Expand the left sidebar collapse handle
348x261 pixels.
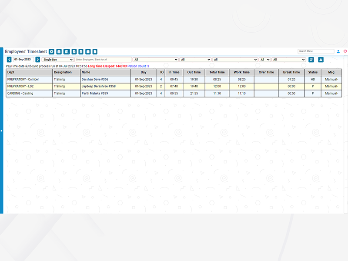[x=1, y=130]
